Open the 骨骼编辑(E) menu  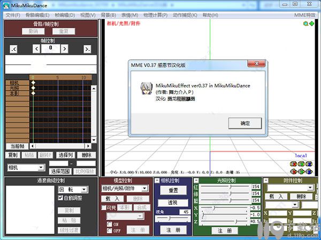pyautogui.click(x=37, y=15)
